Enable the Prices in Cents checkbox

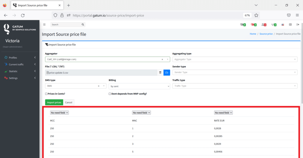click(46, 94)
